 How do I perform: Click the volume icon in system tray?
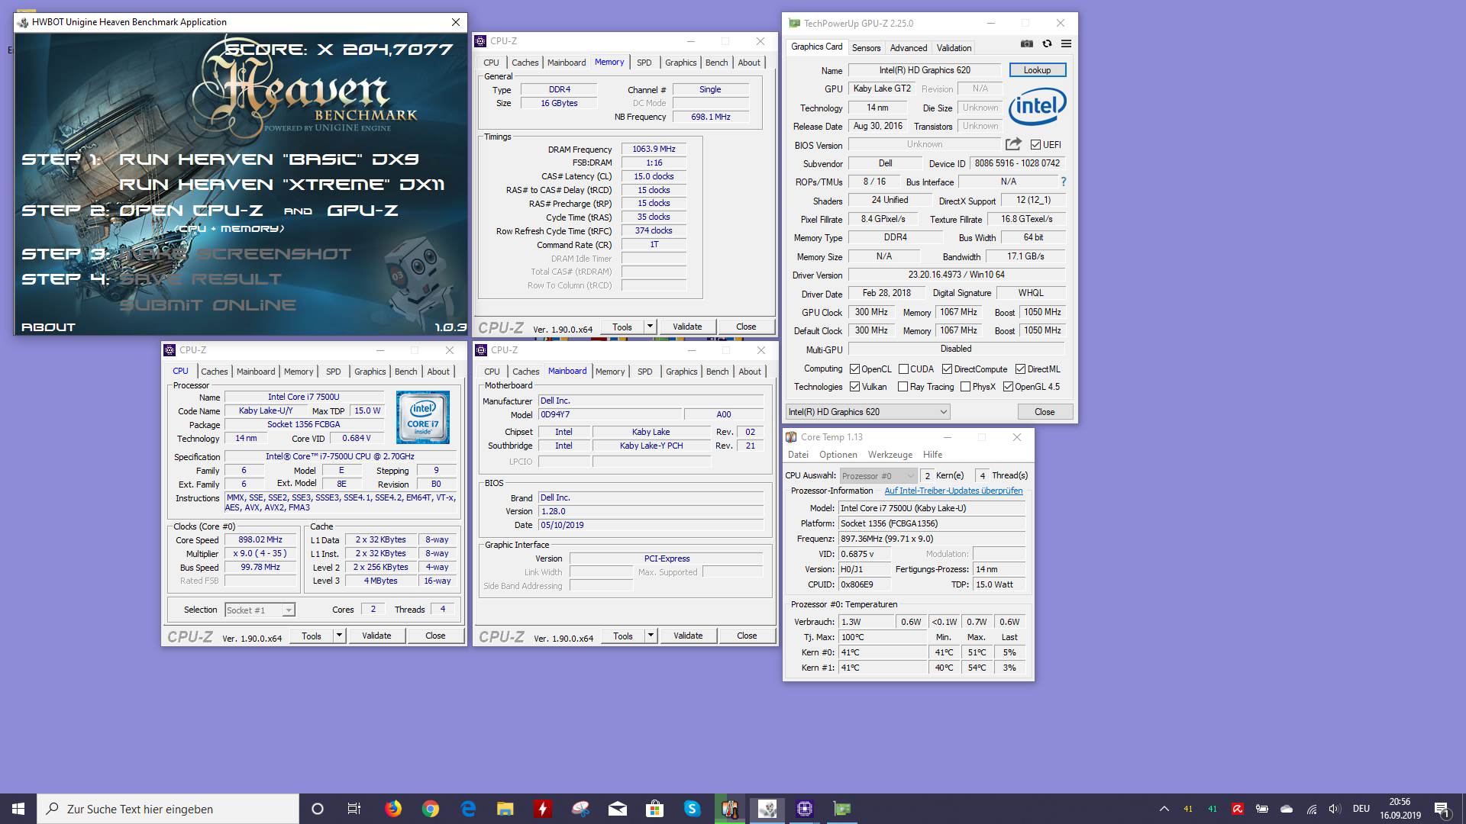1335,809
